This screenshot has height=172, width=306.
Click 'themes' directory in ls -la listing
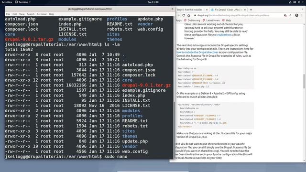click(x=130, y=136)
